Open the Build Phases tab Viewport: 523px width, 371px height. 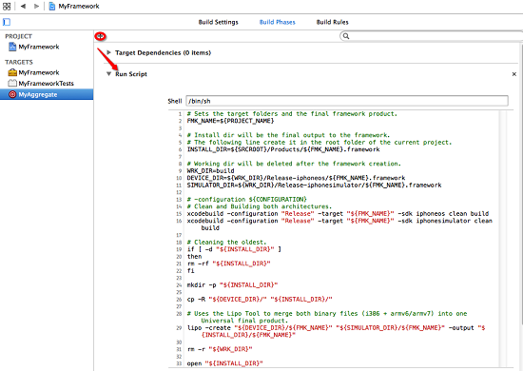(x=277, y=22)
